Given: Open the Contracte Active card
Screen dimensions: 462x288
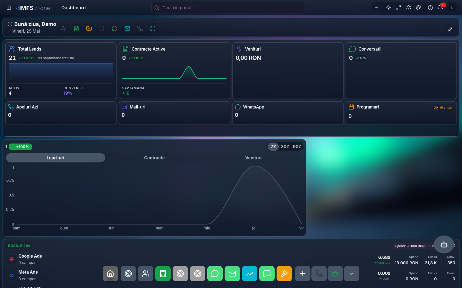Looking at the screenshot, I should (174, 71).
